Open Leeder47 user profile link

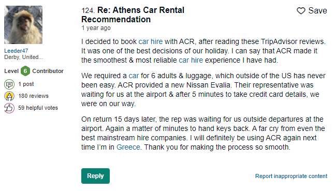click(x=16, y=51)
